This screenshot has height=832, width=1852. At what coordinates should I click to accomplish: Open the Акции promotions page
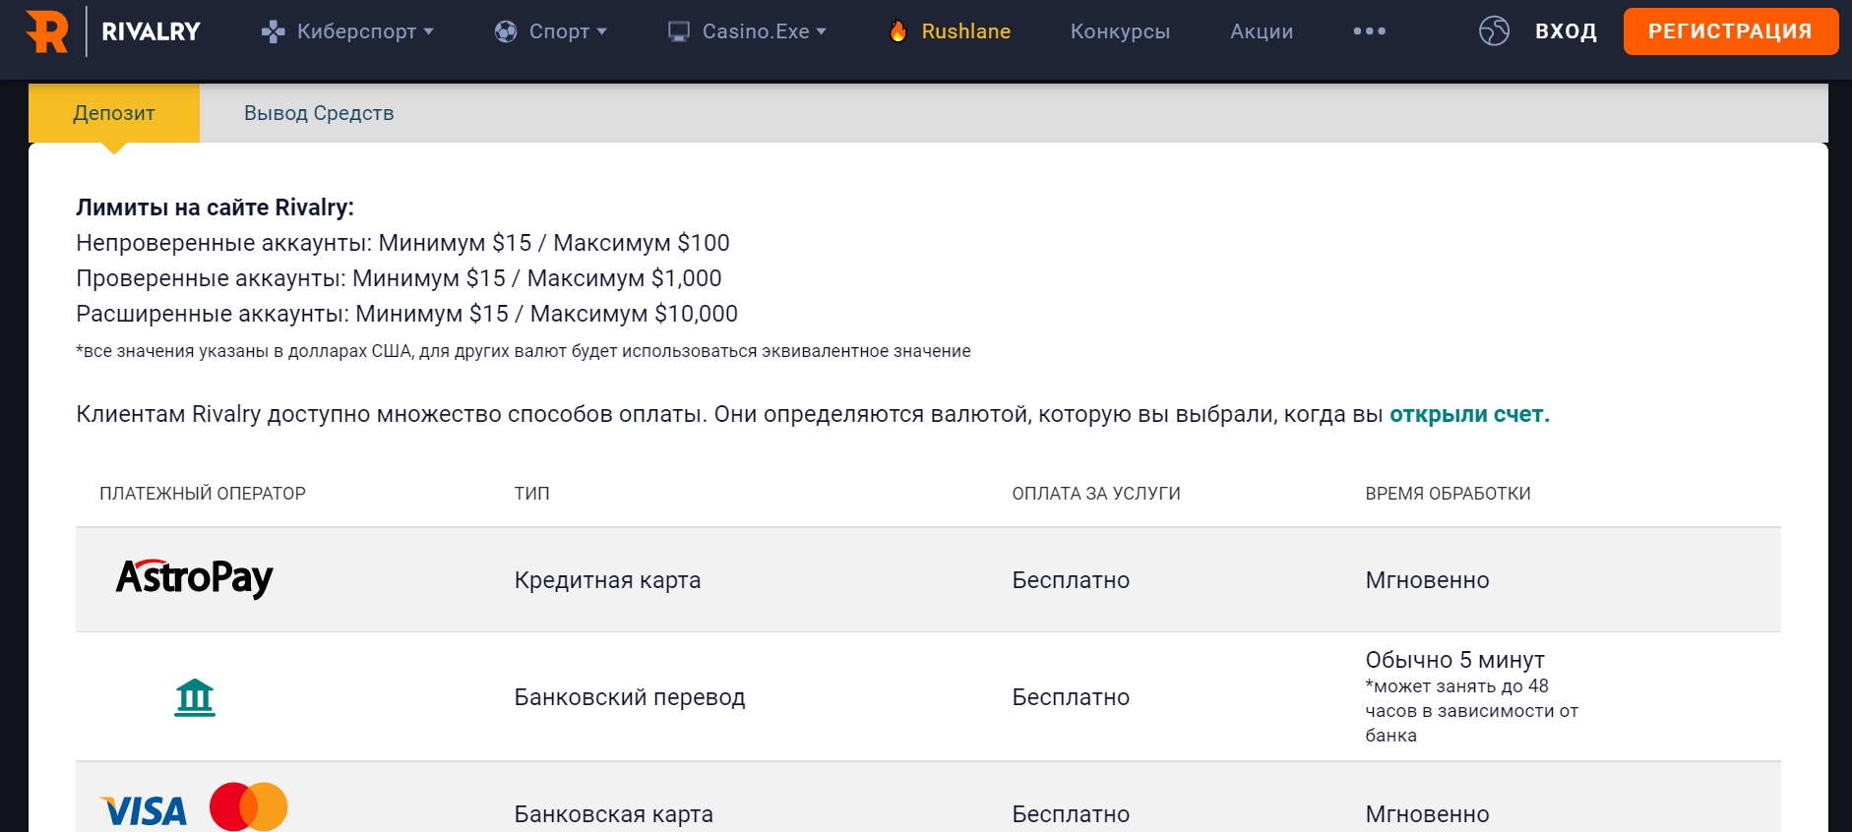click(1262, 31)
